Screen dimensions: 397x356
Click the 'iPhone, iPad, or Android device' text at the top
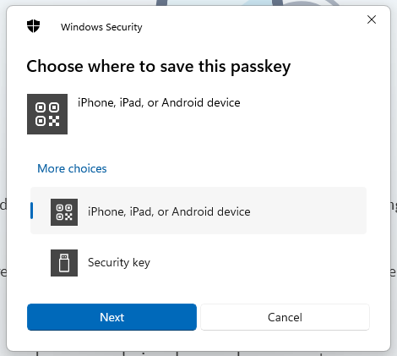(x=159, y=102)
